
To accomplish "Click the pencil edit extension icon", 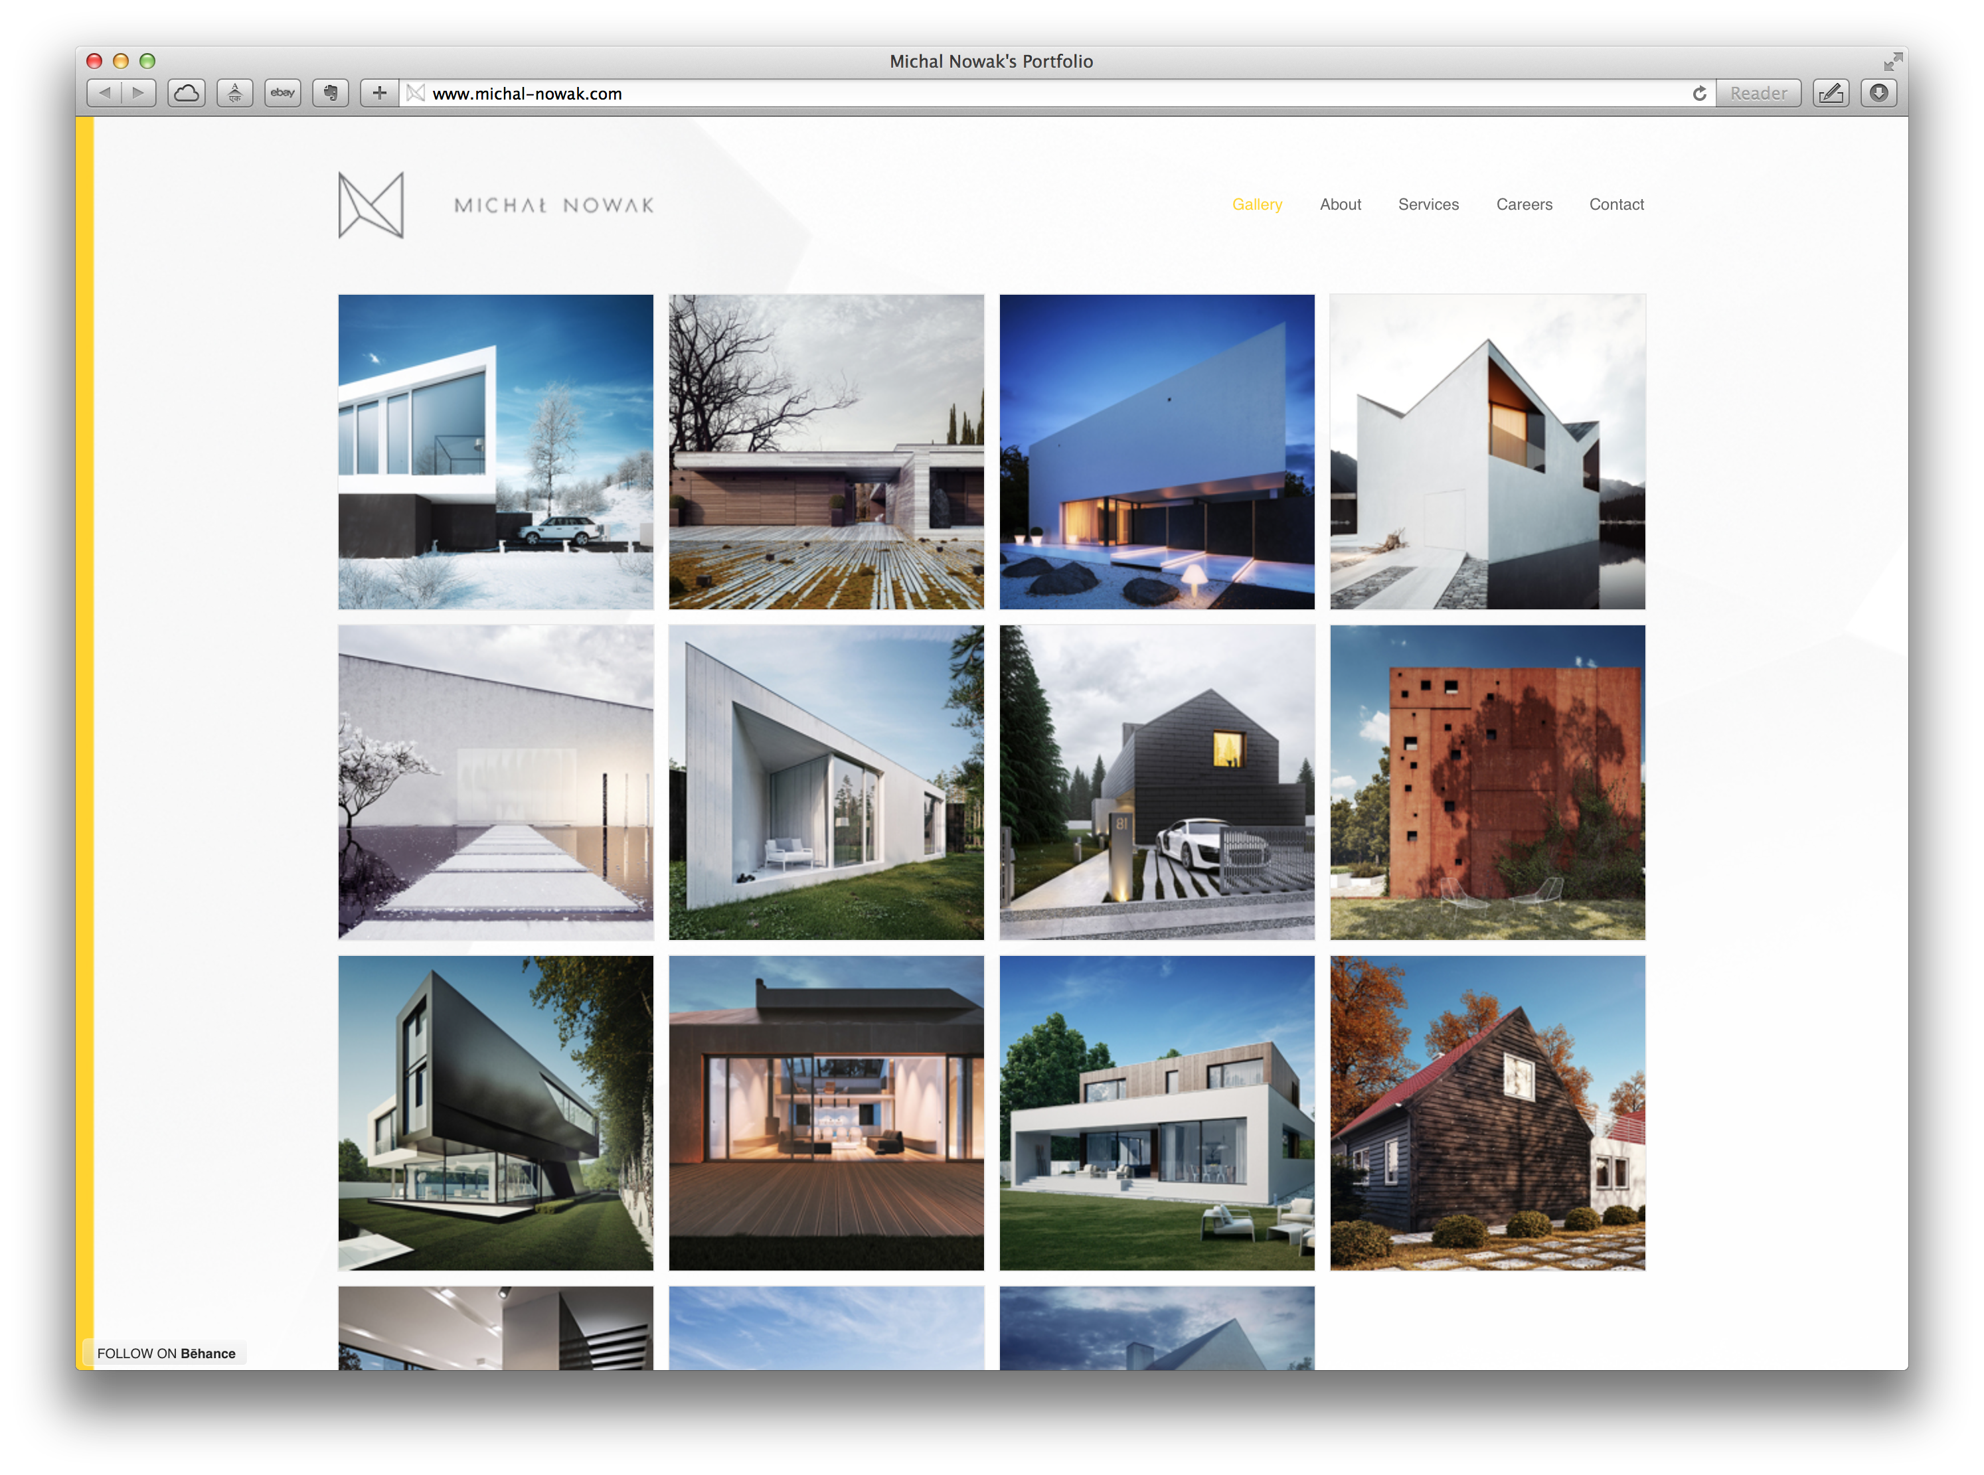I will [x=1831, y=93].
